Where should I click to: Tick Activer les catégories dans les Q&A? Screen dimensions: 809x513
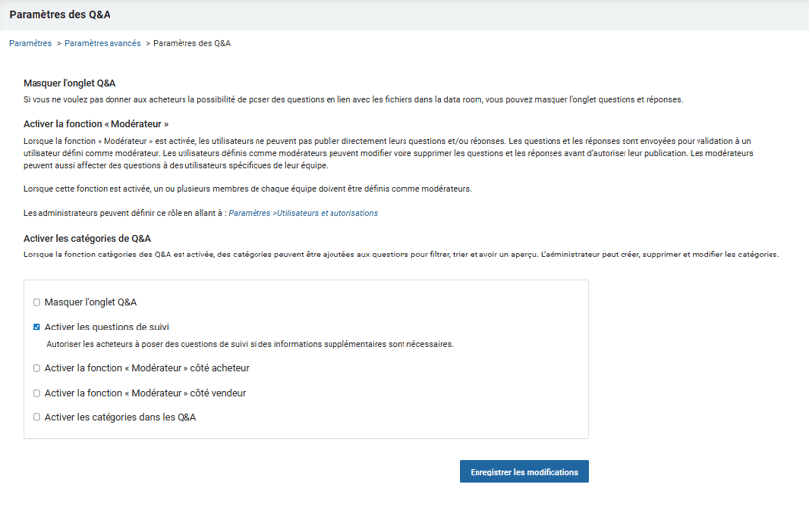click(x=37, y=417)
